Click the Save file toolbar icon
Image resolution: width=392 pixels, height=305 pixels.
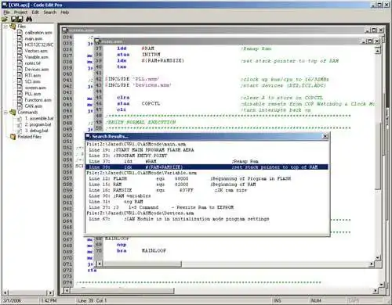13,19
